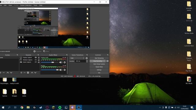Adjust the Desktop Audio volume slider
Image resolution: width=196 pixels, height=110 pixels.
pyautogui.click(x=50, y=62)
